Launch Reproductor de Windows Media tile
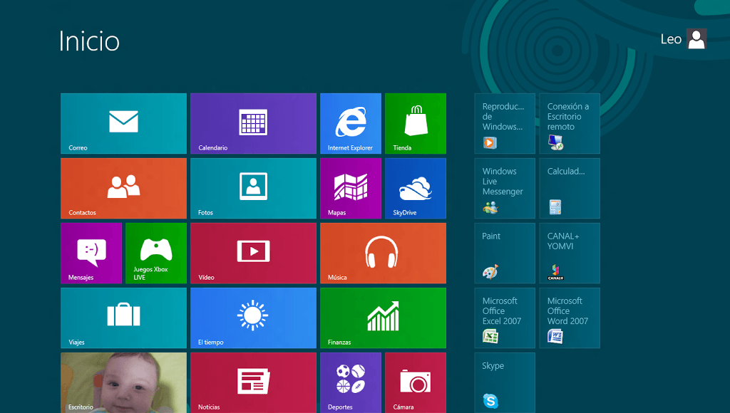The image size is (730, 413). pyautogui.click(x=505, y=123)
